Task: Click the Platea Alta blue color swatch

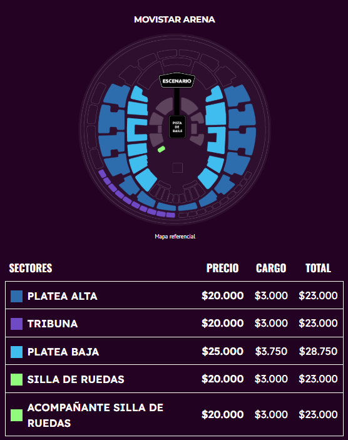Action: pyautogui.click(x=16, y=296)
